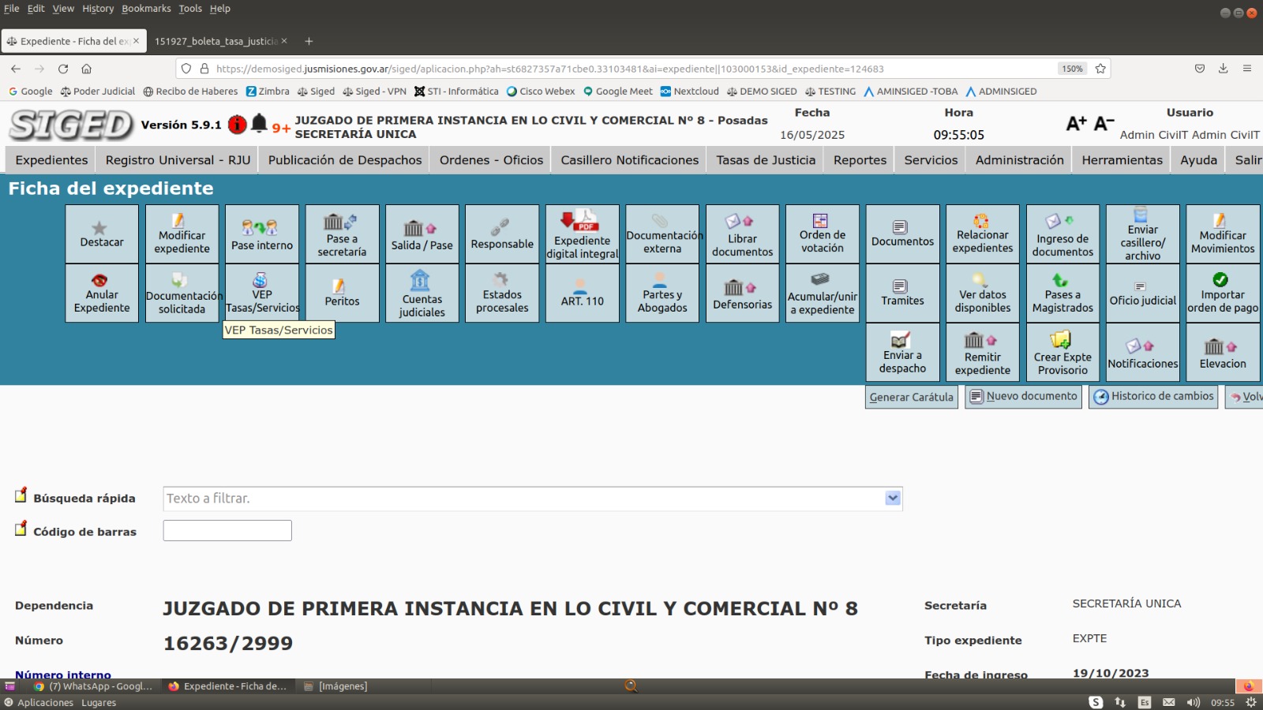This screenshot has width=1263, height=710.
Task: Click the red version info icon
Action: tap(237, 124)
